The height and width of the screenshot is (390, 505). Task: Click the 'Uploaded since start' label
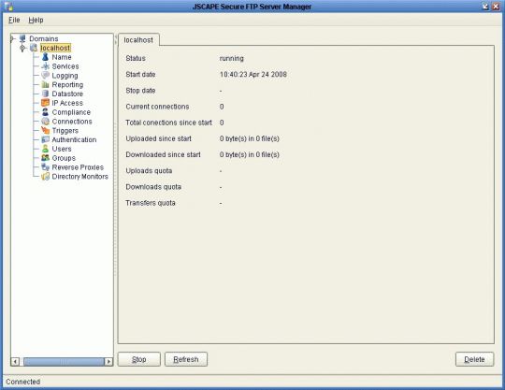(158, 138)
